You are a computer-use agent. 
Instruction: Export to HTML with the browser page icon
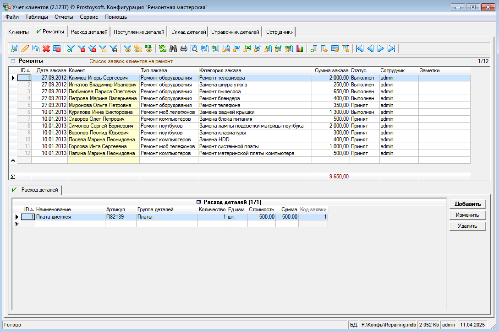pos(258,48)
